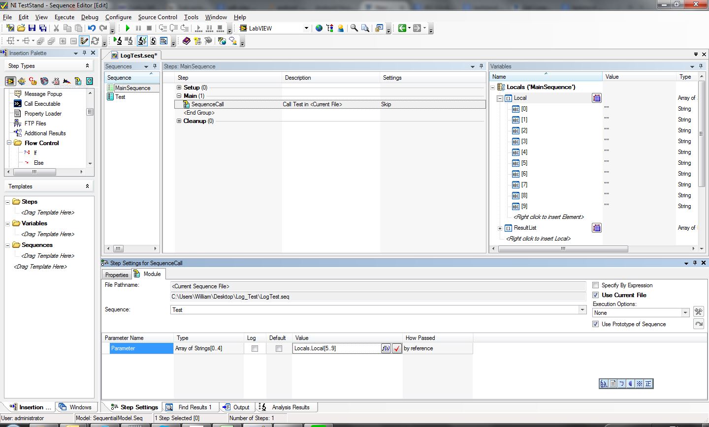
Task: Click the help book icon in toolbar
Action: [x=186, y=41]
